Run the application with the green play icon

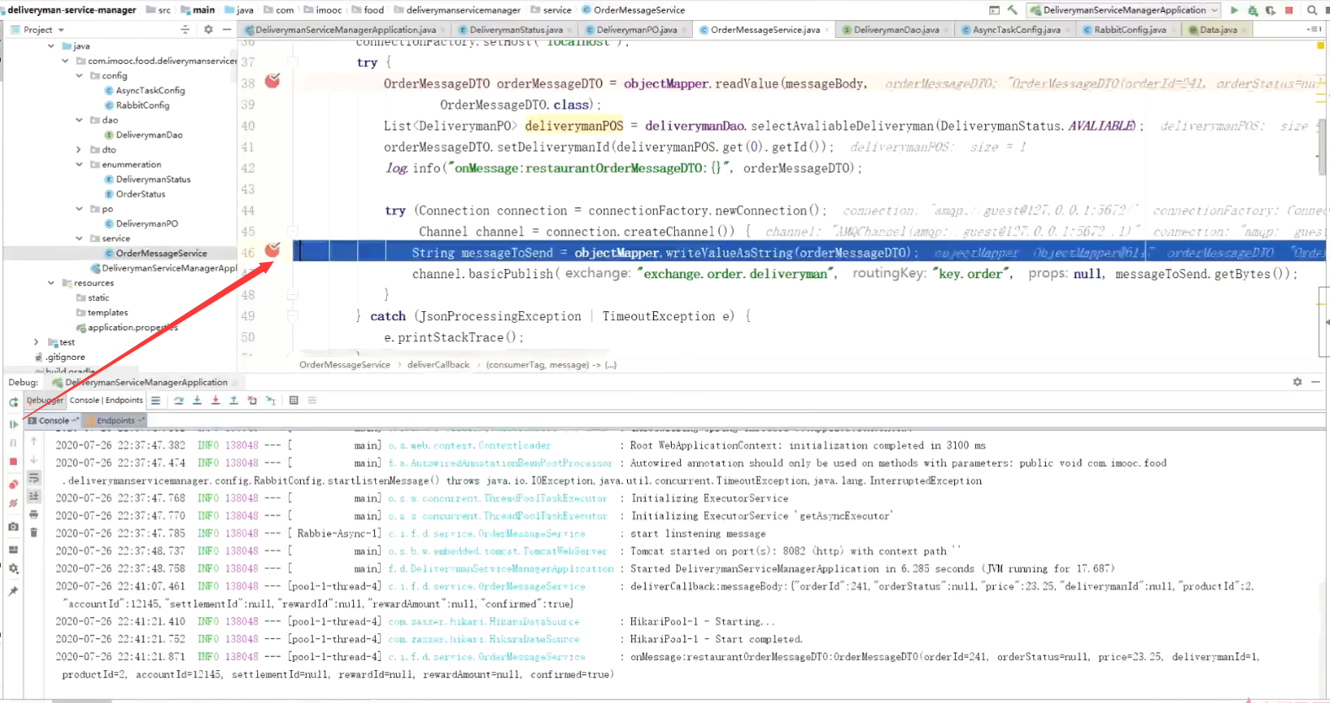[x=1234, y=10]
